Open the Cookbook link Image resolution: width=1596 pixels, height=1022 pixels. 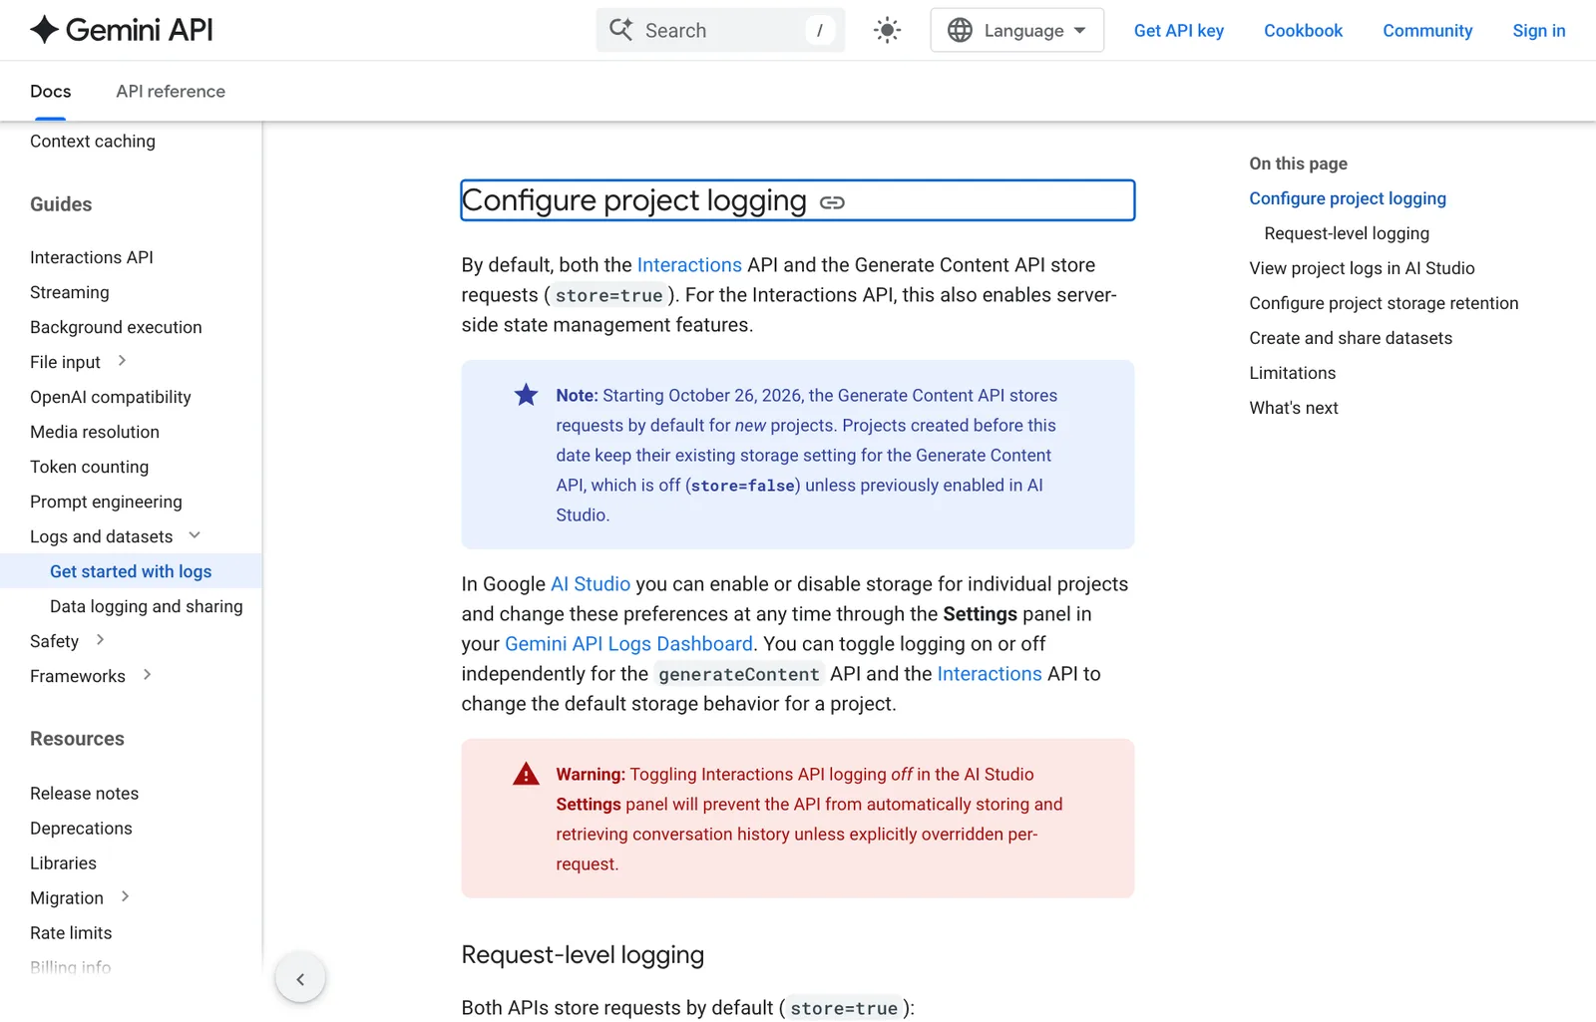pos(1303,31)
